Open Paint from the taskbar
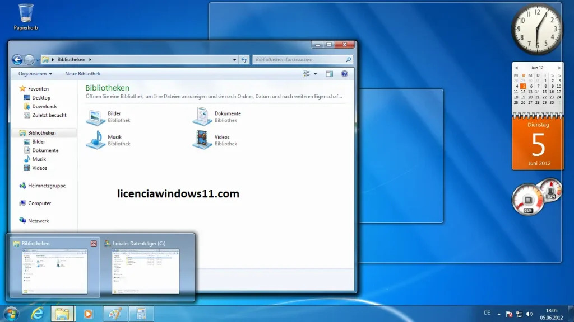The image size is (574, 322). (115, 314)
